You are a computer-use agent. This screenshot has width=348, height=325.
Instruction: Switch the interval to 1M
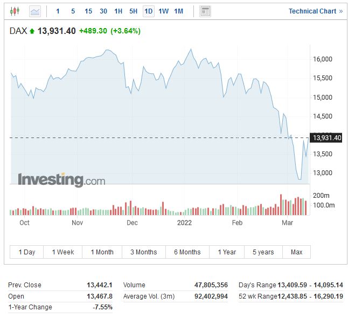(x=179, y=11)
